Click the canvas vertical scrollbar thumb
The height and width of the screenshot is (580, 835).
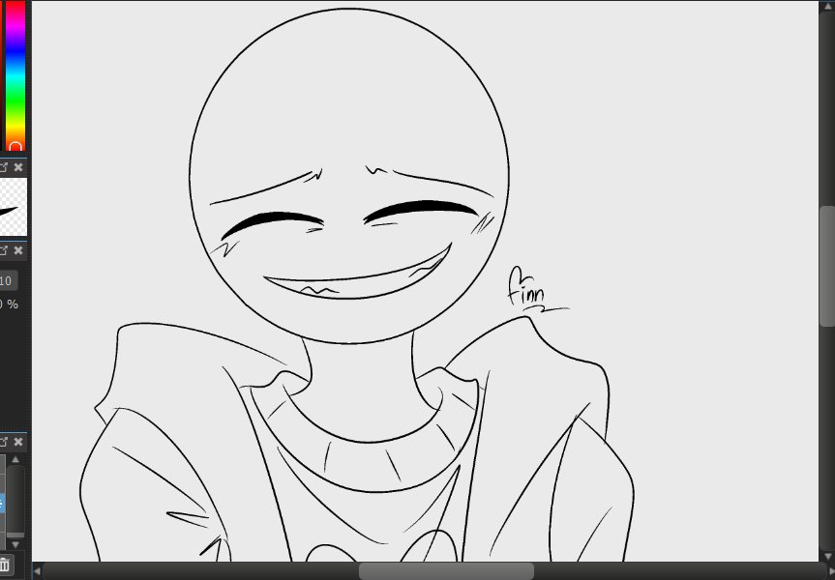coord(827,266)
